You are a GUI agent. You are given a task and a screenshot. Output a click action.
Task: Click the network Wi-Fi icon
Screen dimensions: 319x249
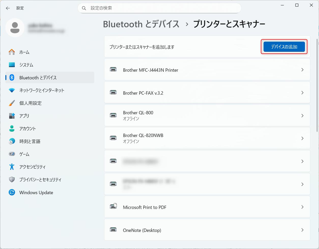12,90
